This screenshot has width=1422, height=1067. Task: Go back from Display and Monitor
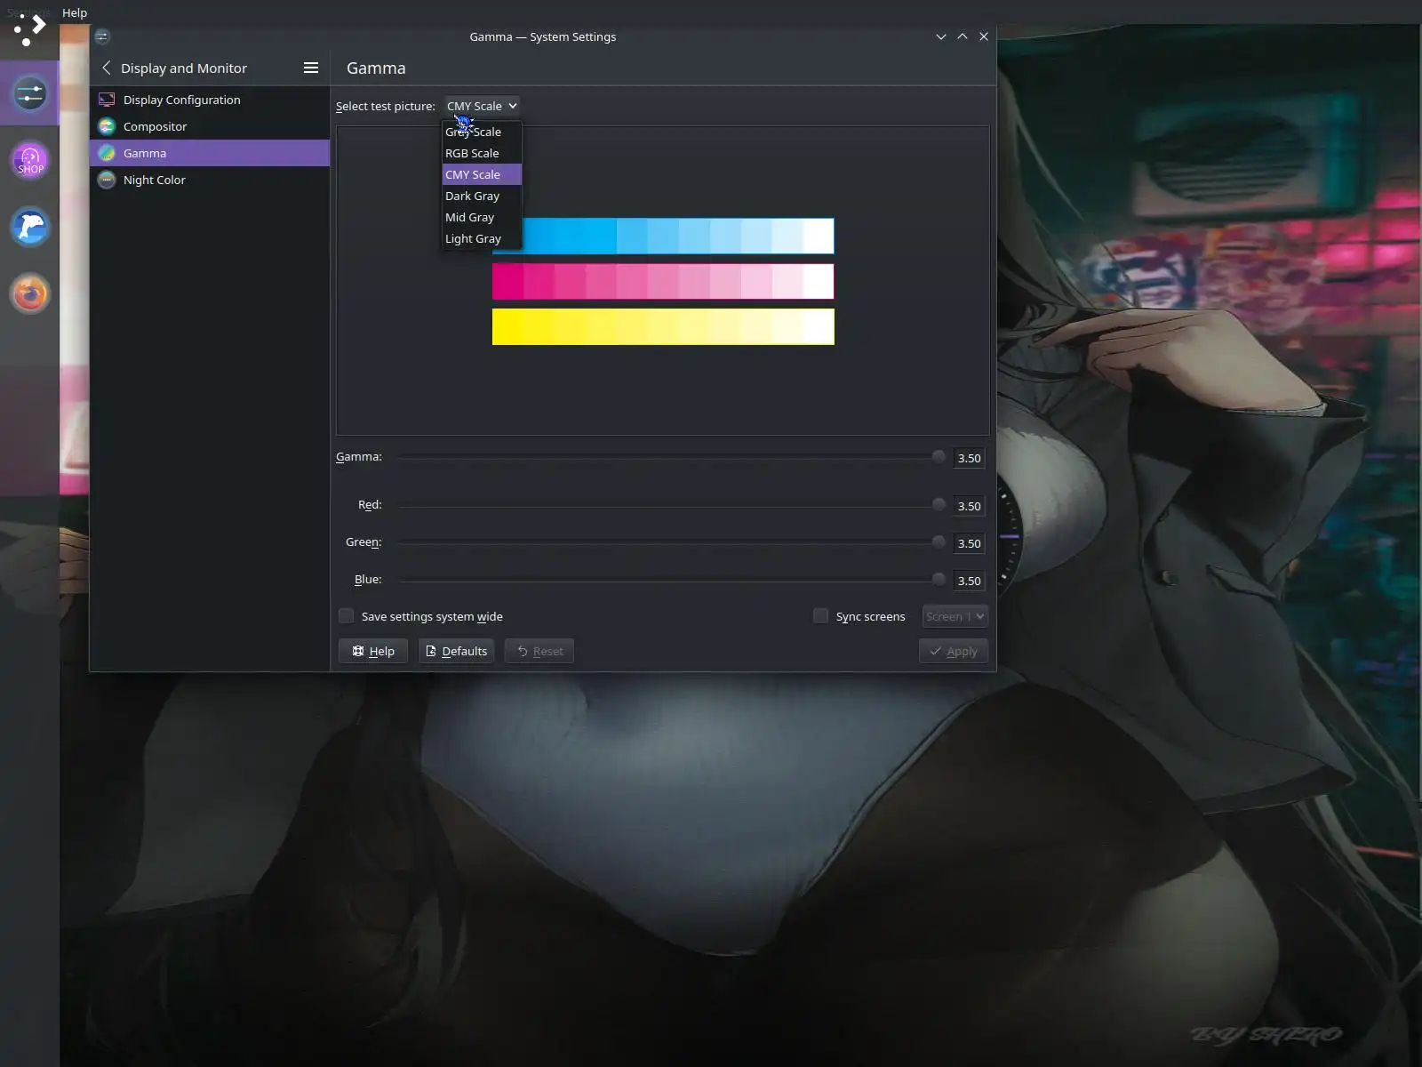pos(107,68)
